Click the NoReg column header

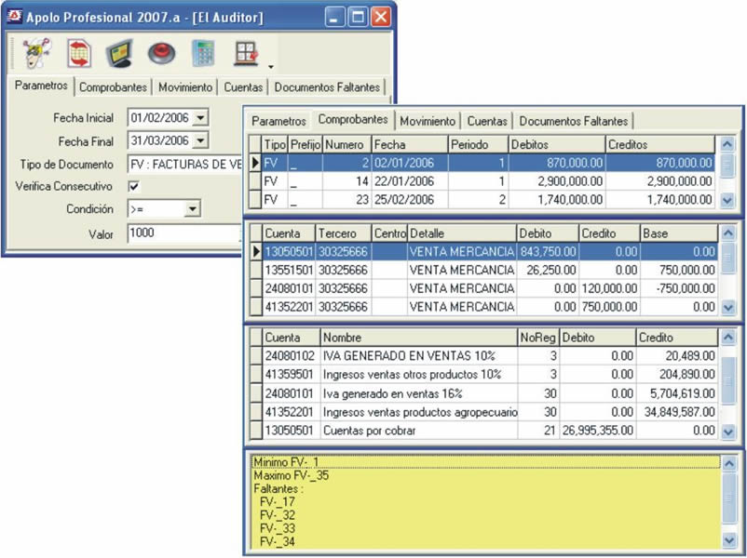click(538, 338)
